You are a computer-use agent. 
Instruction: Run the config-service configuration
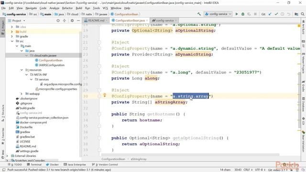pos(237,14)
